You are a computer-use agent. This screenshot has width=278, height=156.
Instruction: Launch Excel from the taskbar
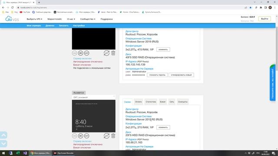pos(18,153)
